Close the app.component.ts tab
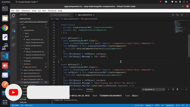190x107 pixels. (94, 15)
